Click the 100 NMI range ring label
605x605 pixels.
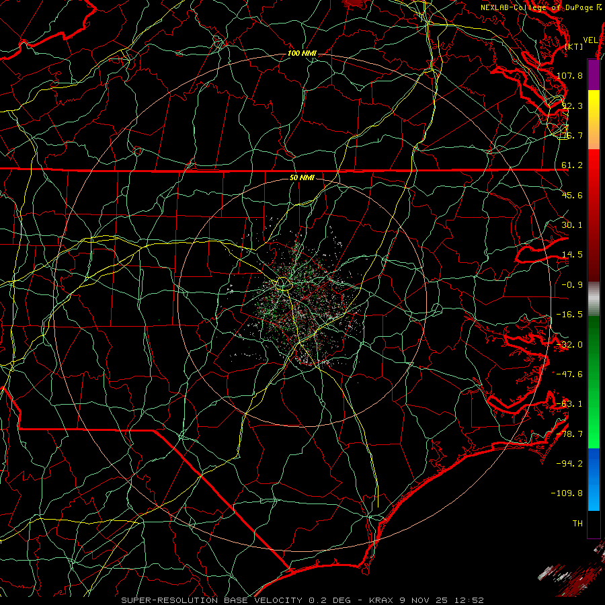(302, 53)
